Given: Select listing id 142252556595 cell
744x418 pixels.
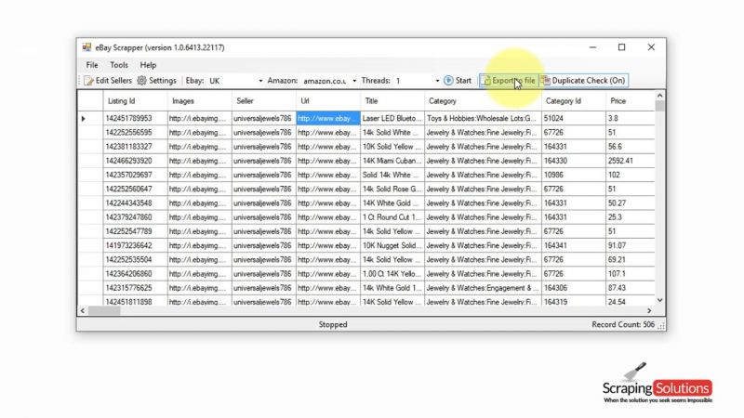Looking at the screenshot, I should pyautogui.click(x=135, y=133).
